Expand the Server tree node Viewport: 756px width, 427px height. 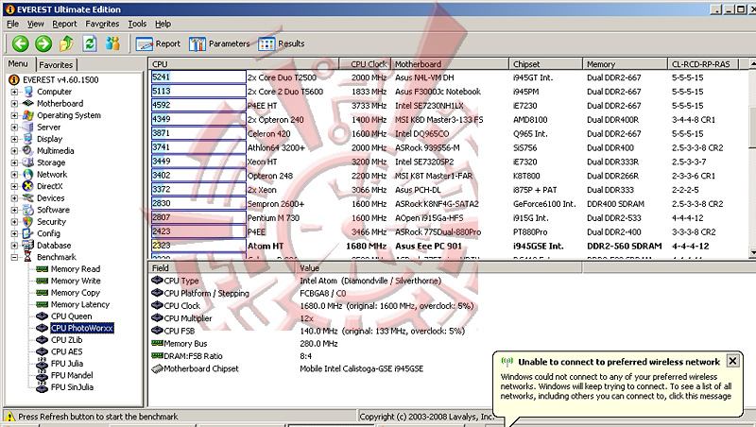(14, 128)
